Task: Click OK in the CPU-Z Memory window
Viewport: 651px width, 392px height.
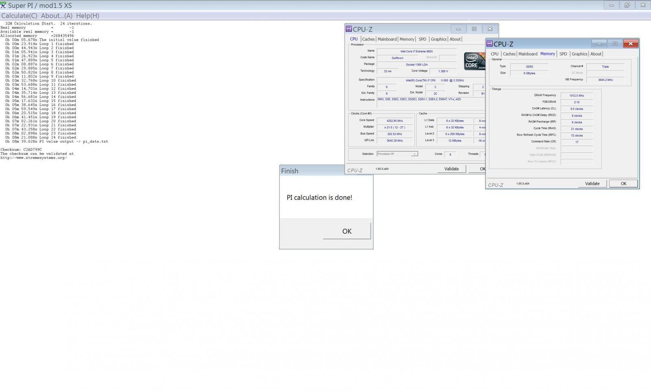Action: [623, 184]
